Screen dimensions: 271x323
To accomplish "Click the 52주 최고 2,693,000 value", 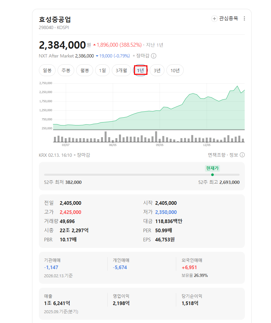I will coord(229,182).
